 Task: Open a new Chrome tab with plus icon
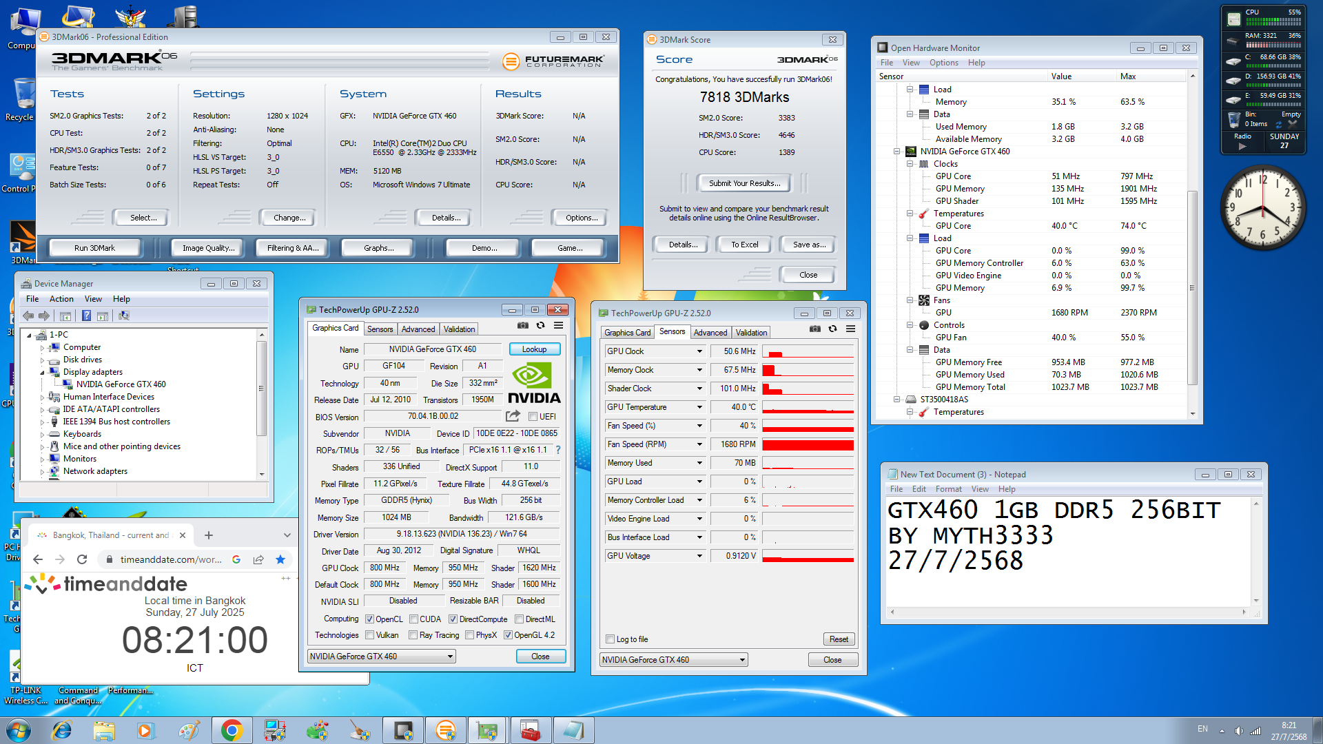pyautogui.click(x=209, y=535)
